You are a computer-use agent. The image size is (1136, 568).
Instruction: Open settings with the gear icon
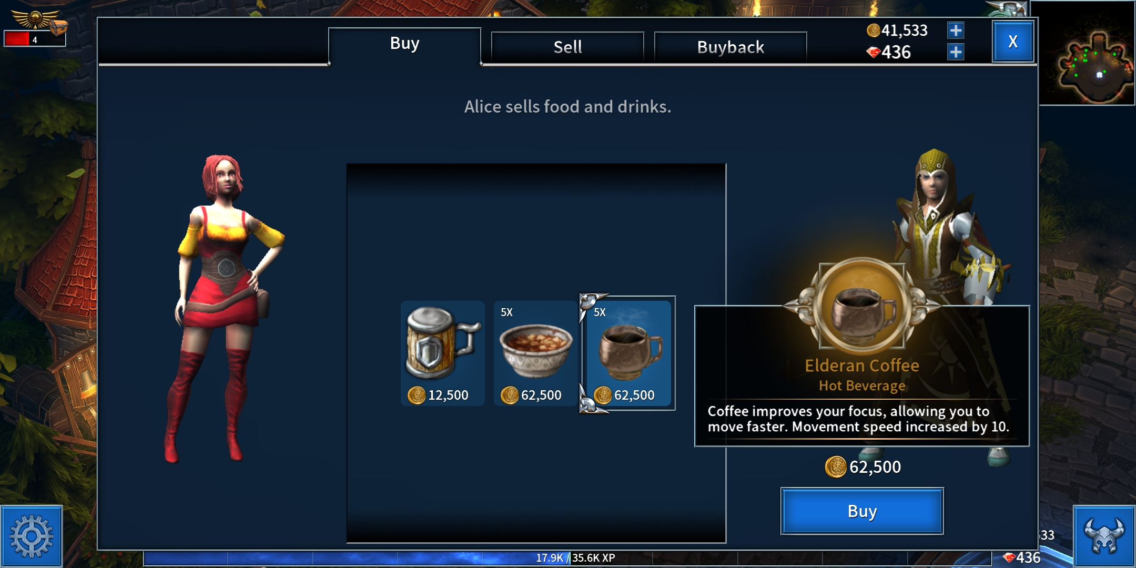(x=32, y=536)
